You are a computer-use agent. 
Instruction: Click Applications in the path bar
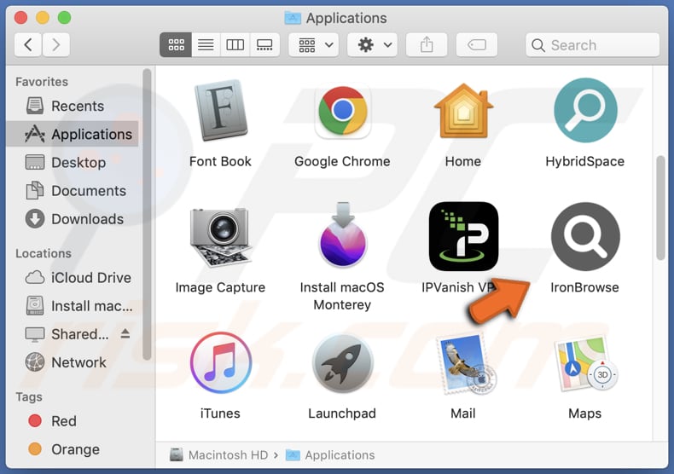point(330,454)
